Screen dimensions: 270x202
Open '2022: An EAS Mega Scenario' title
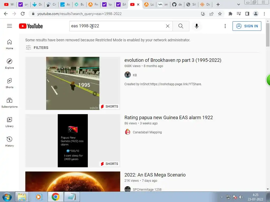click(x=155, y=175)
